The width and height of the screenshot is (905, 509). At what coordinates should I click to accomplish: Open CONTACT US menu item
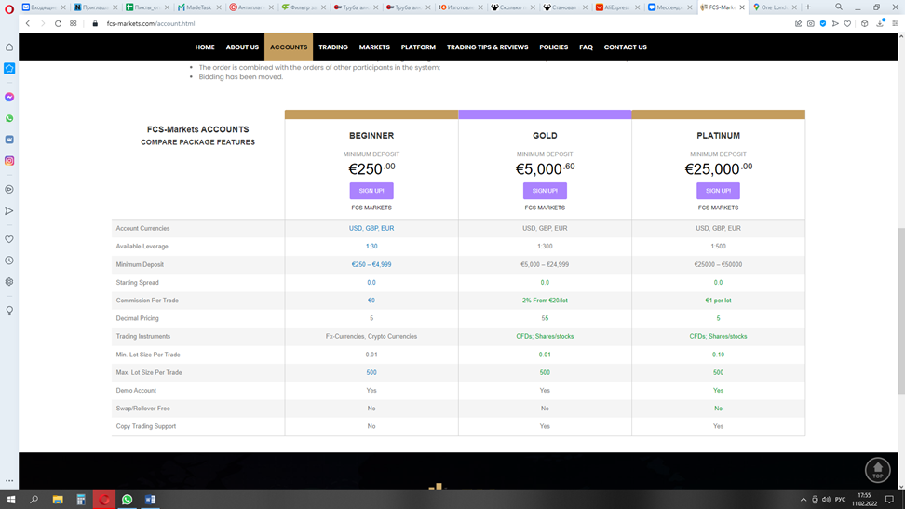[x=625, y=47]
